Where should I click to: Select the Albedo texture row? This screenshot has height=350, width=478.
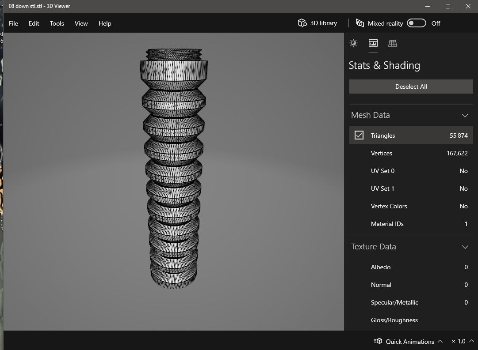pos(411,267)
